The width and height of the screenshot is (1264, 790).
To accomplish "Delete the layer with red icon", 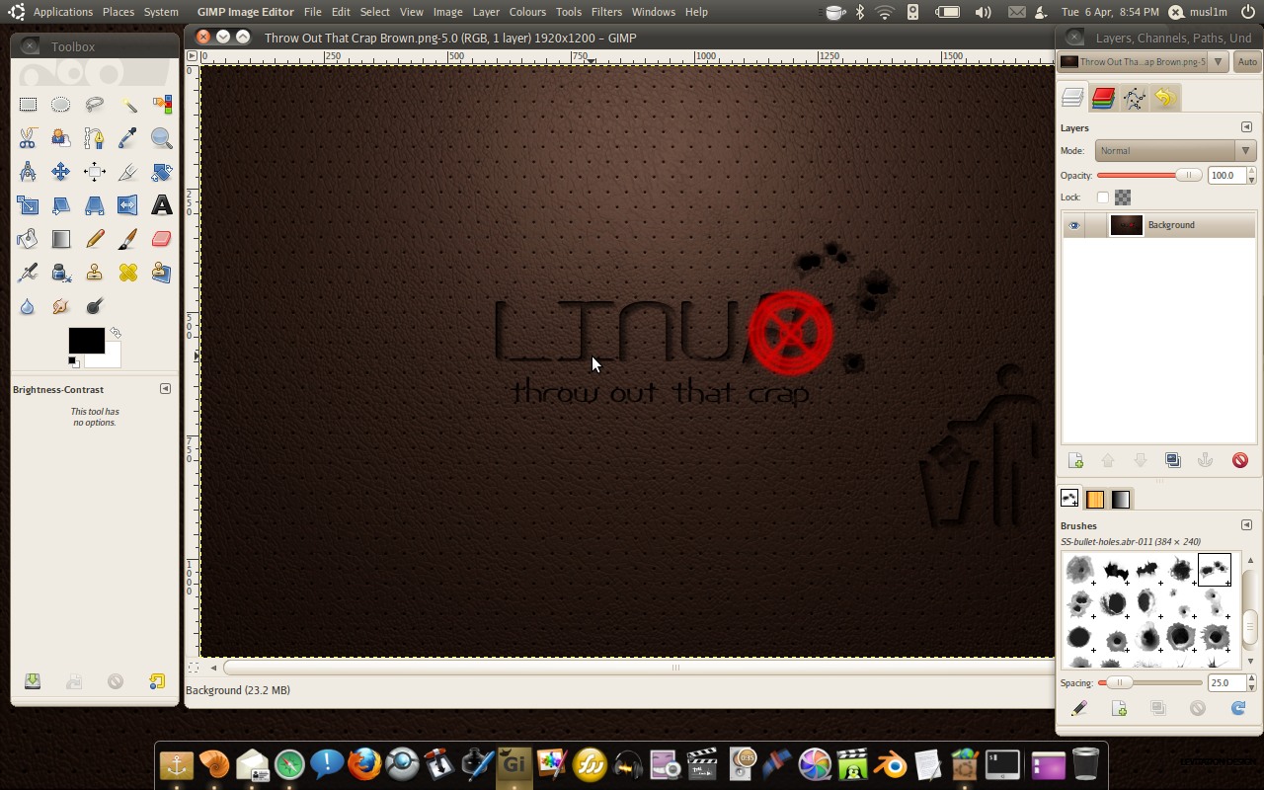I will click(1240, 460).
